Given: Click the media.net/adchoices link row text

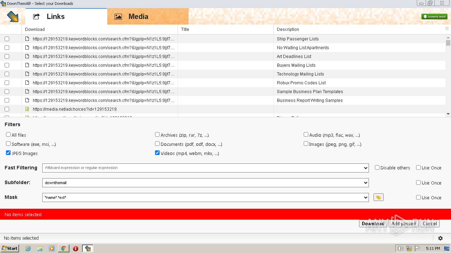Looking at the screenshot, I should 74,109.
